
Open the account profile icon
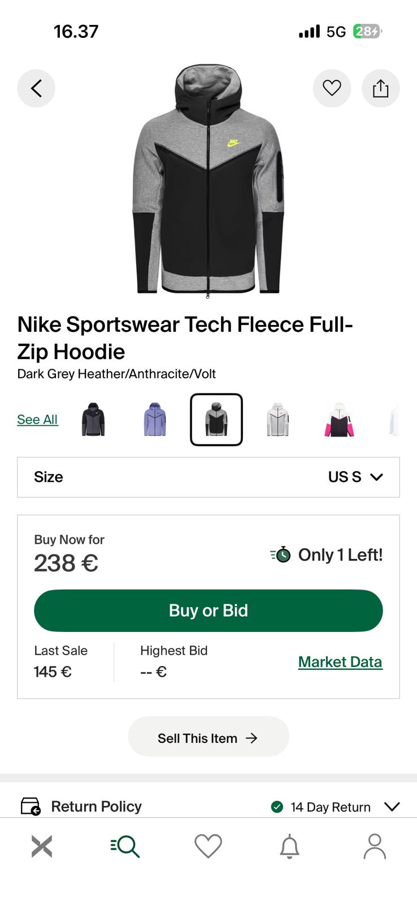click(374, 847)
